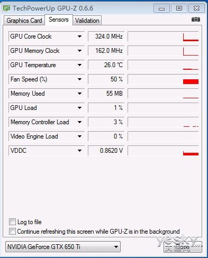
Task: Enable the Log to file checkbox
Action: point(12,222)
